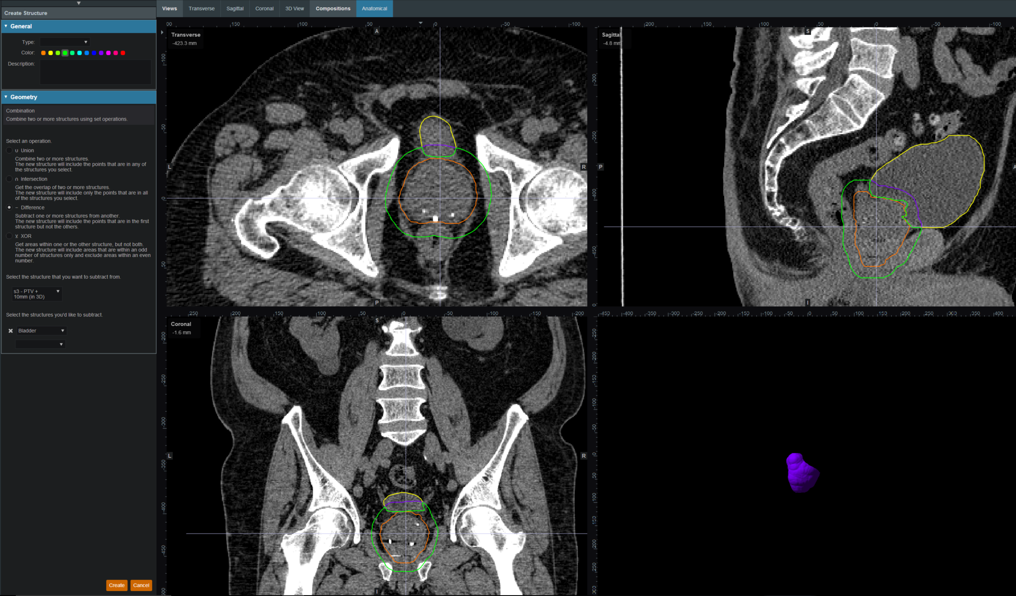Click the Create button

(117, 585)
